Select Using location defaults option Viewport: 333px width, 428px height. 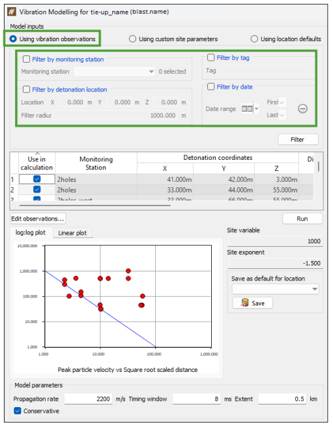[x=254, y=39]
